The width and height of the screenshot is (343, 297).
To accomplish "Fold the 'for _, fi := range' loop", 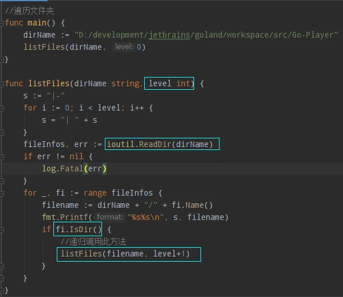I will (x=2, y=193).
